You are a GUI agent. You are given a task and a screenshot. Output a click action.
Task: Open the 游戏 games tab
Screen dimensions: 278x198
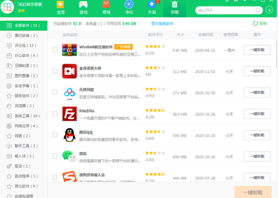[83, 8]
